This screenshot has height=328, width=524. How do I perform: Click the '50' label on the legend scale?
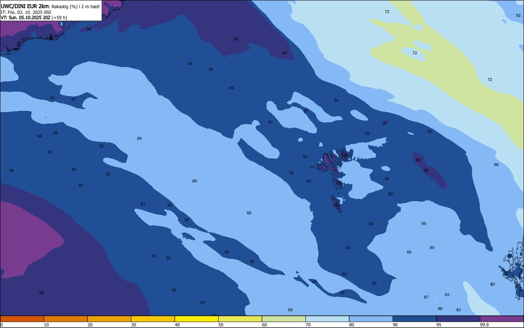(x=221, y=325)
